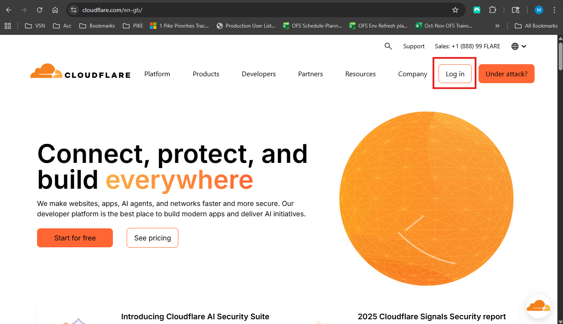
Task: Open the Platform menu
Action: click(157, 74)
